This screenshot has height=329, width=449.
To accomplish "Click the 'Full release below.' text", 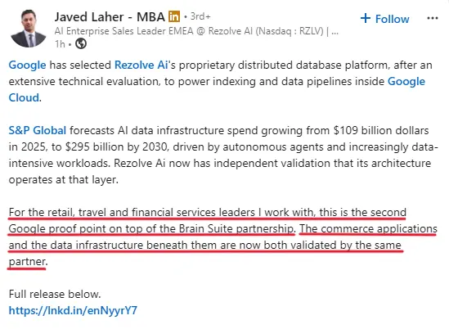I will 55,295.
